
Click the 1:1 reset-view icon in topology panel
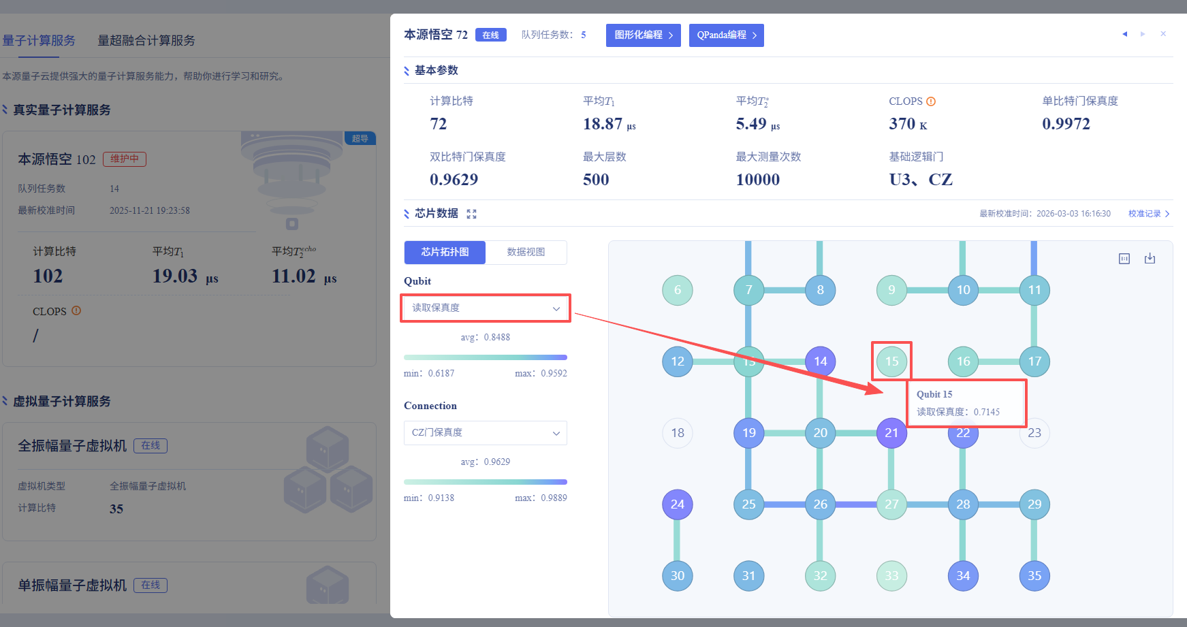(x=1124, y=259)
